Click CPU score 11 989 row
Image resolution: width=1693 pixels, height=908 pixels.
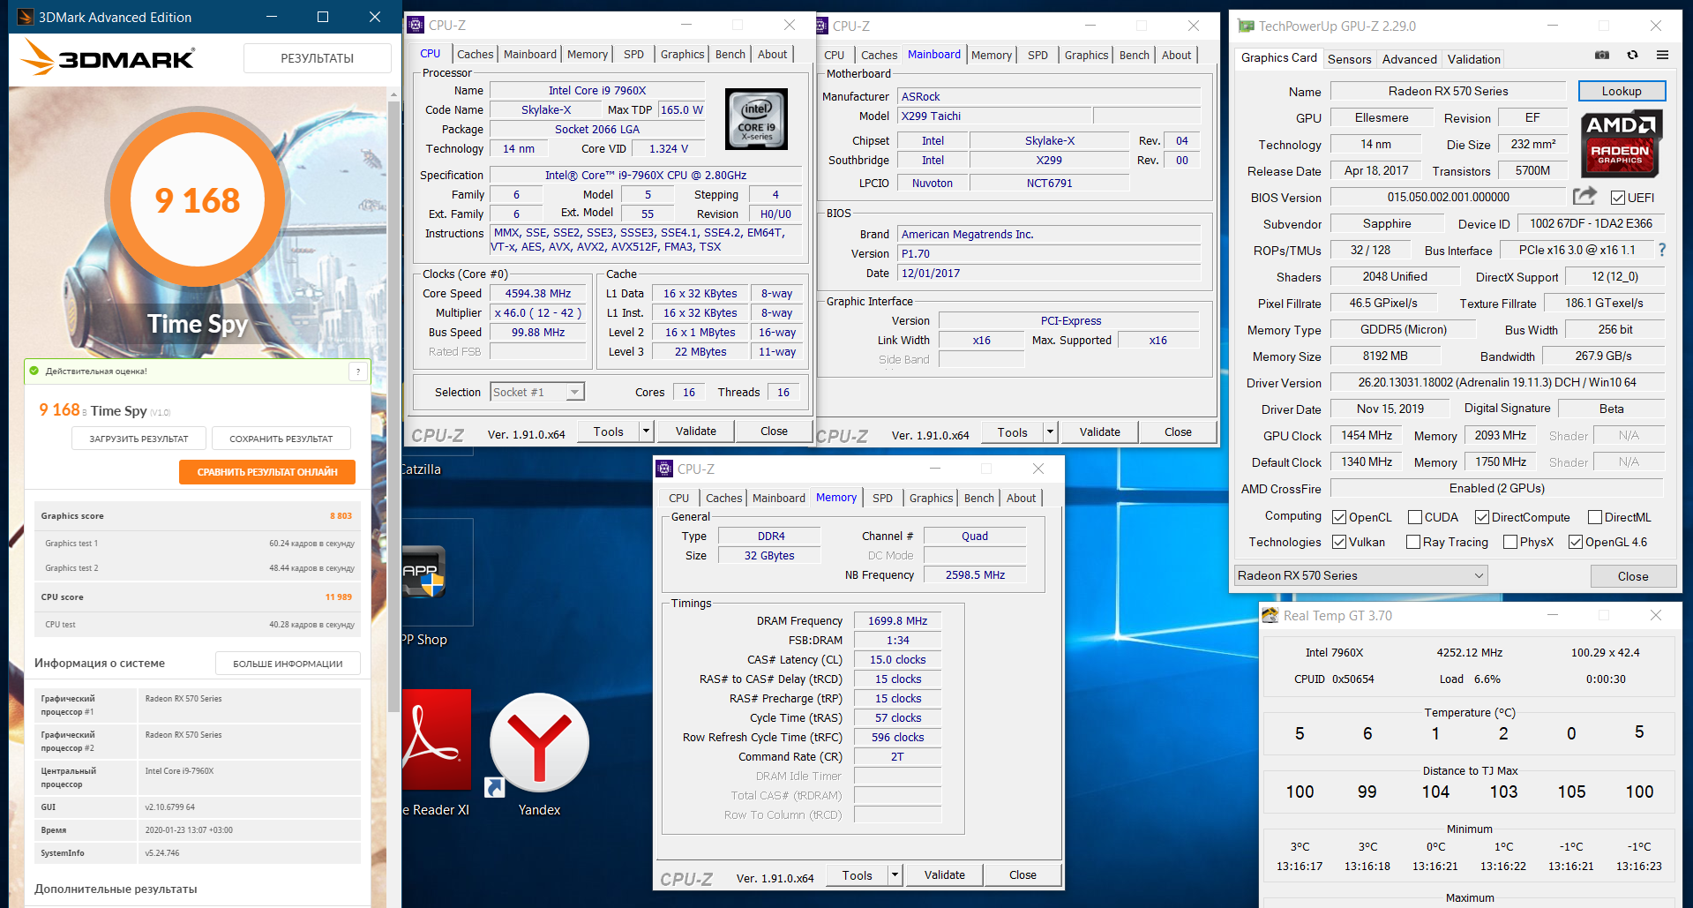(x=197, y=597)
